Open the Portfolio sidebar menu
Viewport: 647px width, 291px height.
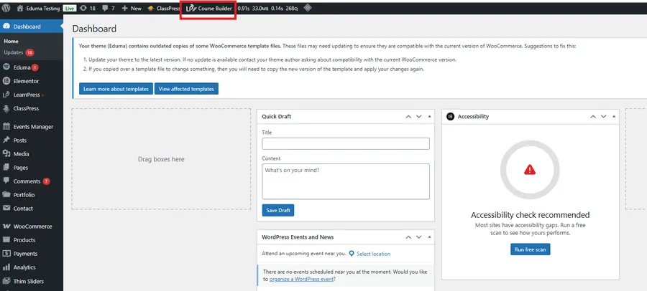pyautogui.click(x=32, y=195)
